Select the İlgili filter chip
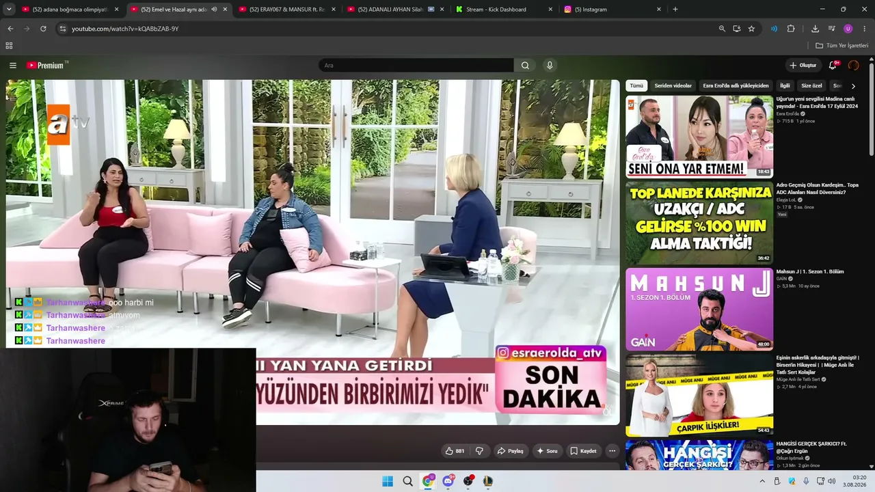Image resolution: width=875 pixels, height=492 pixels. pyautogui.click(x=785, y=86)
